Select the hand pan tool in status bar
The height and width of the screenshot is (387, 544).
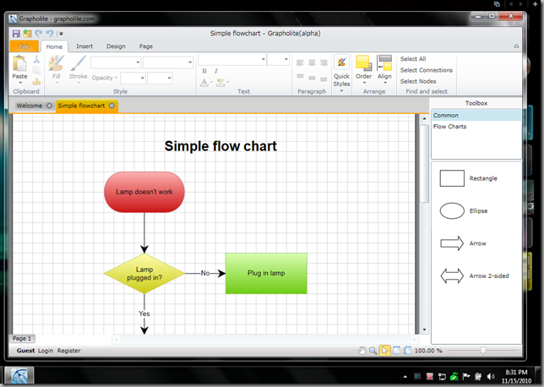click(x=362, y=351)
